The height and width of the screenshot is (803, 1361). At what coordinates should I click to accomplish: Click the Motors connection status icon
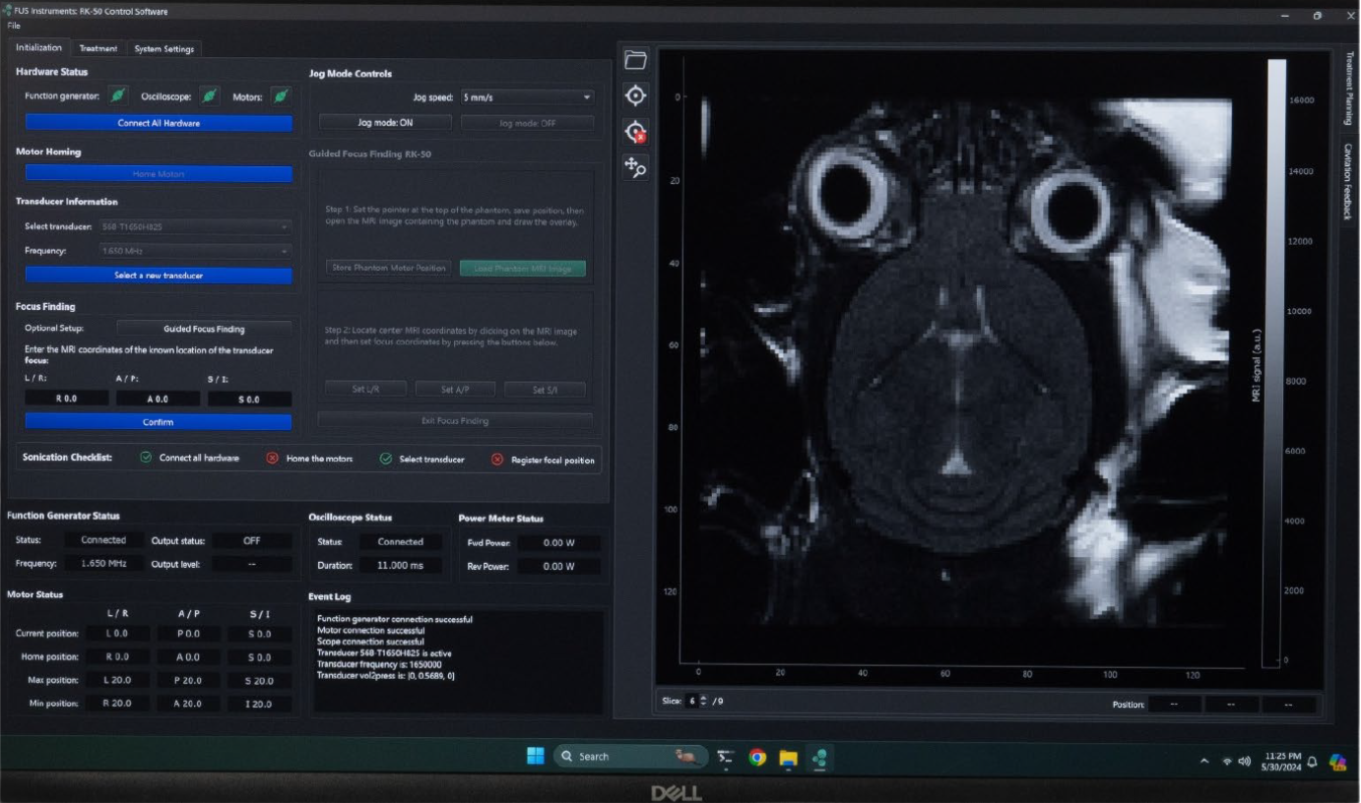point(281,95)
